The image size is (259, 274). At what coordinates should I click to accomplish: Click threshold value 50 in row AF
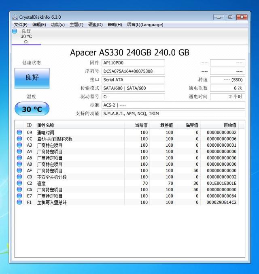tap(196, 171)
